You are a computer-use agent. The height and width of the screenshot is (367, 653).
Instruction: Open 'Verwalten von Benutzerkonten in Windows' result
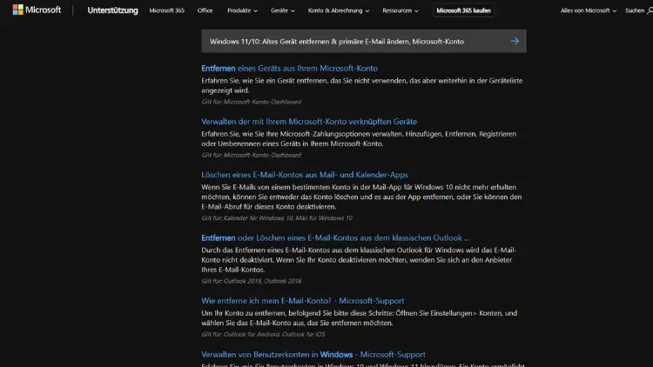(x=313, y=355)
